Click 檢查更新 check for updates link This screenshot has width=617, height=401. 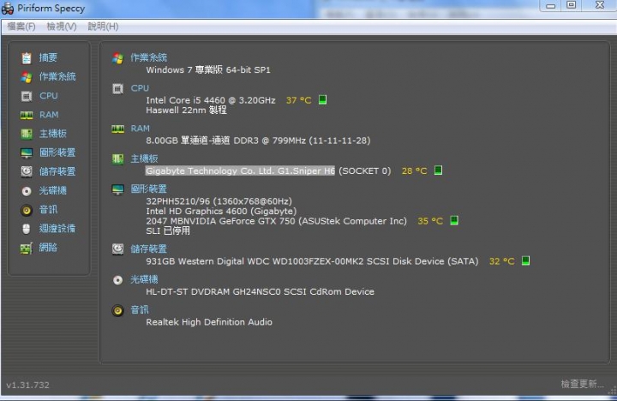[x=582, y=384]
